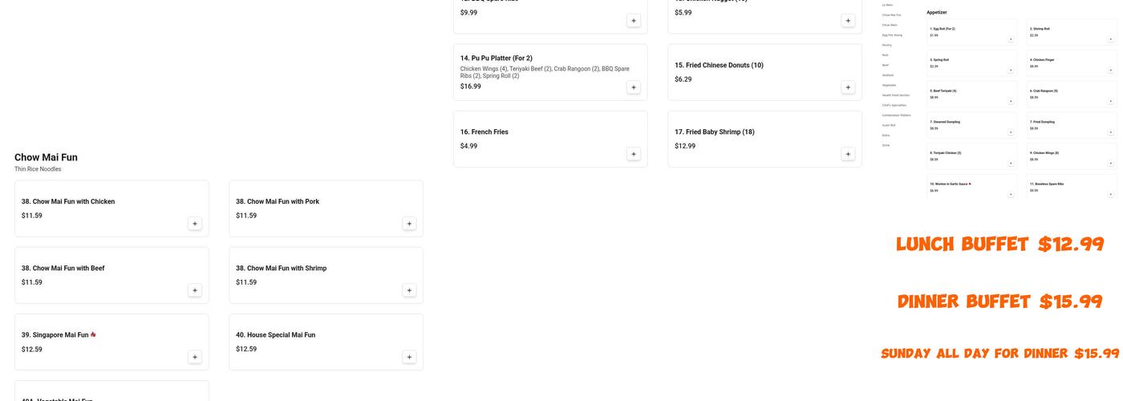Screen dimensions: 1123x401
Task: Go to Combination Platters category
Action: point(896,115)
